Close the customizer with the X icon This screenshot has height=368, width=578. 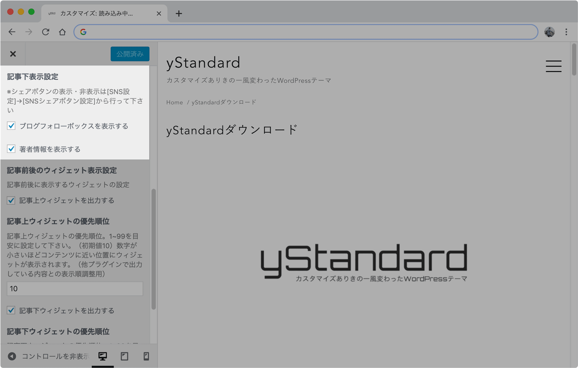tap(13, 54)
